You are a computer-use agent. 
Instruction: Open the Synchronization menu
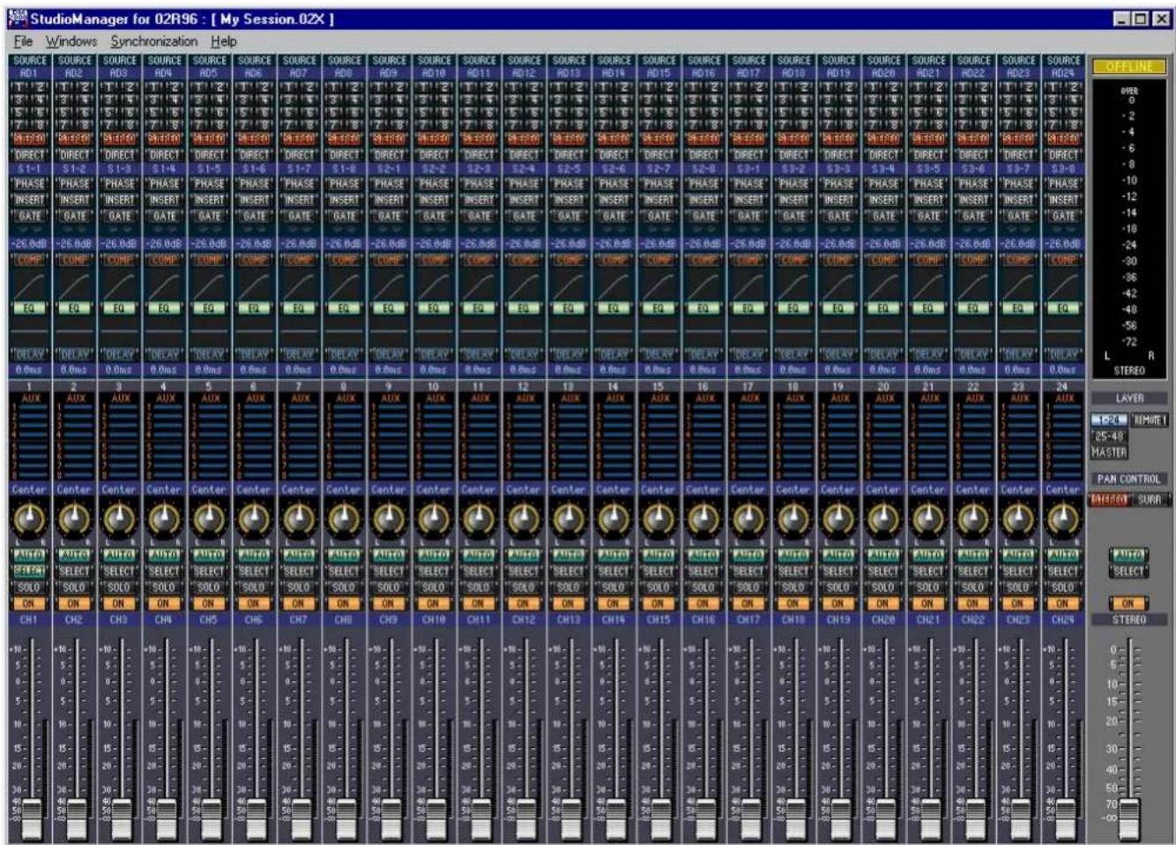tap(154, 41)
